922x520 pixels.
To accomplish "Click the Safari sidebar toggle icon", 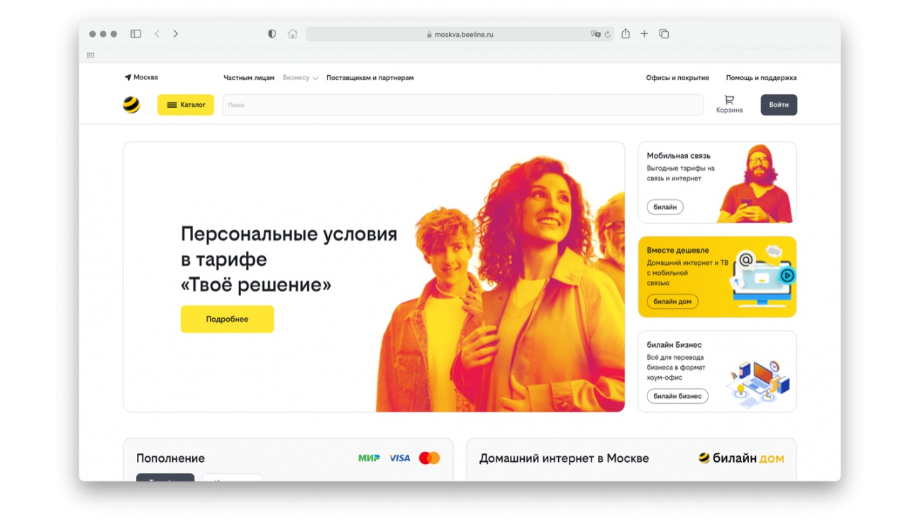I will (135, 34).
